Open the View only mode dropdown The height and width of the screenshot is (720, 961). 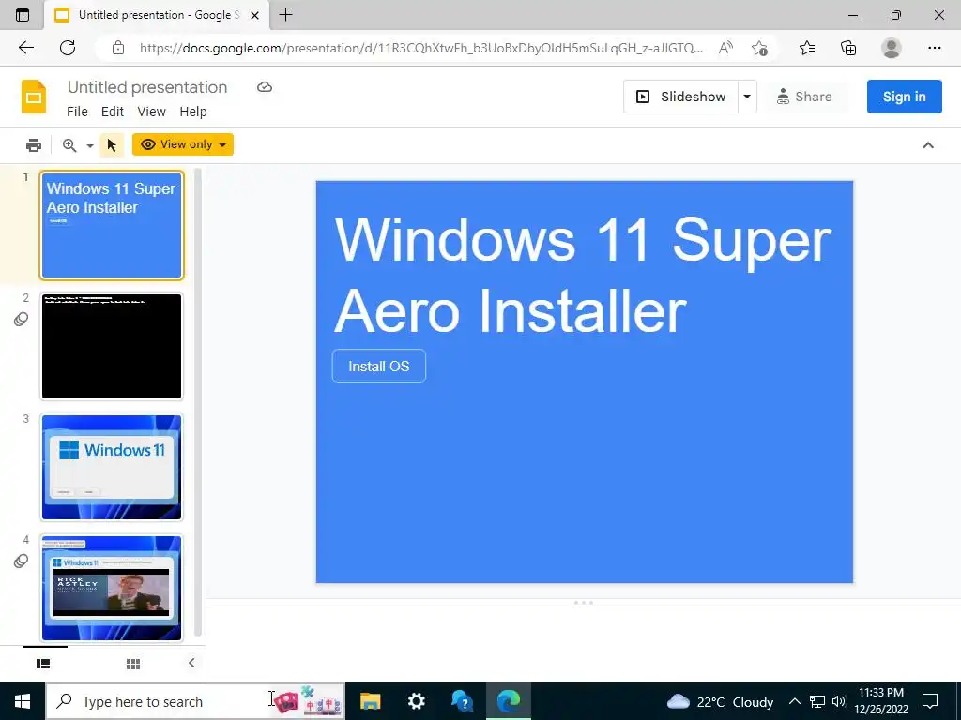pos(183,144)
